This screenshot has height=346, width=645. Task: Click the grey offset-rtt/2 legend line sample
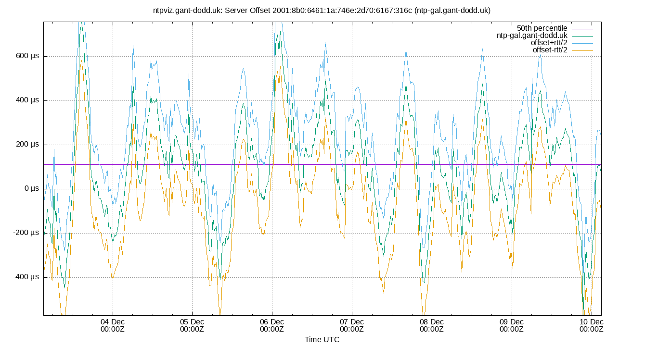[x=582, y=50]
